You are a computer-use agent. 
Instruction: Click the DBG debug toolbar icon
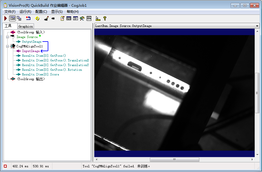tap(89, 18)
